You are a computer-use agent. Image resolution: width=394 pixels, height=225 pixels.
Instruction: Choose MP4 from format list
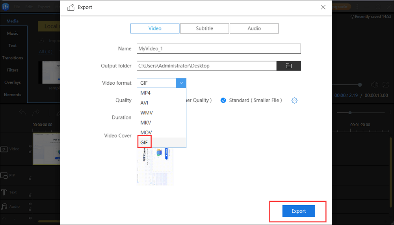pos(145,93)
